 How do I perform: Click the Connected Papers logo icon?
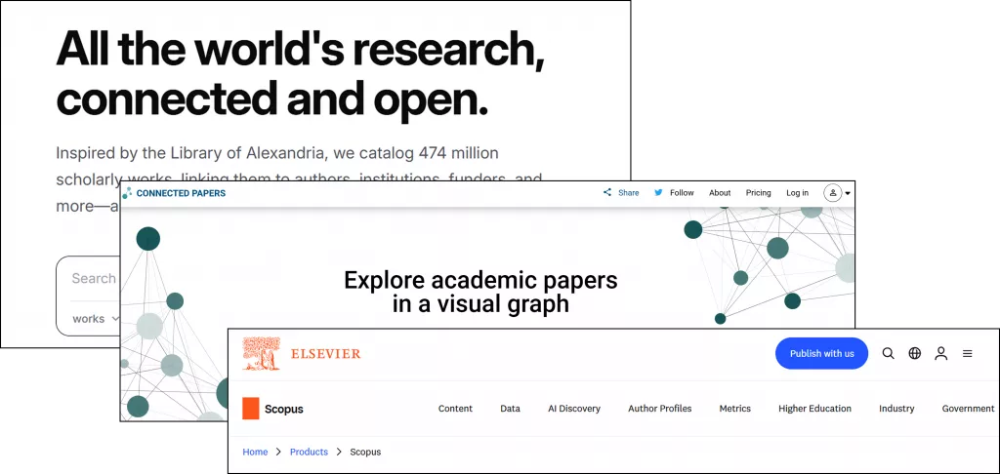coord(128,192)
